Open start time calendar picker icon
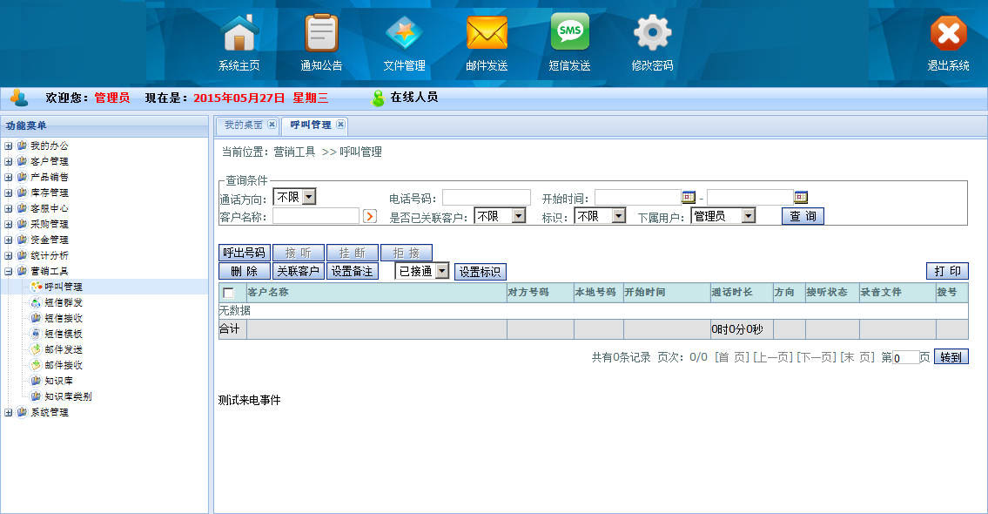 click(689, 198)
